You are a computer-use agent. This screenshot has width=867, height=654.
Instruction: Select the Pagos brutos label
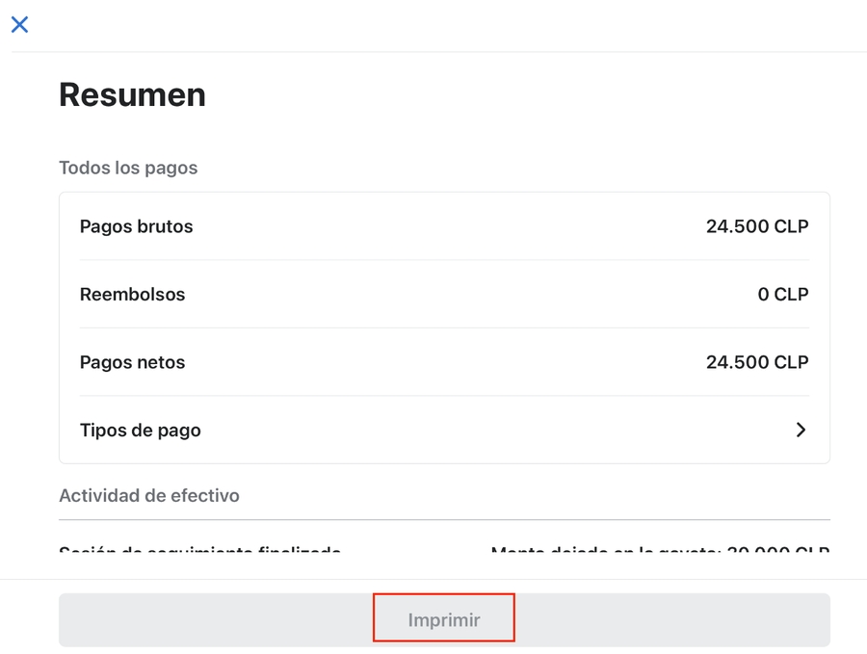[x=137, y=227]
